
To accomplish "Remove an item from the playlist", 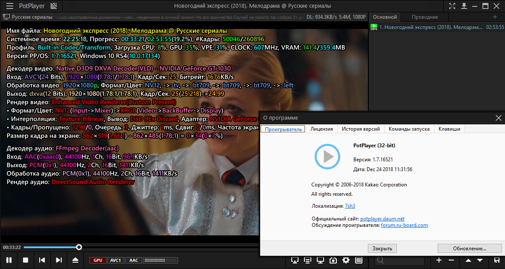I will [451, 260].
